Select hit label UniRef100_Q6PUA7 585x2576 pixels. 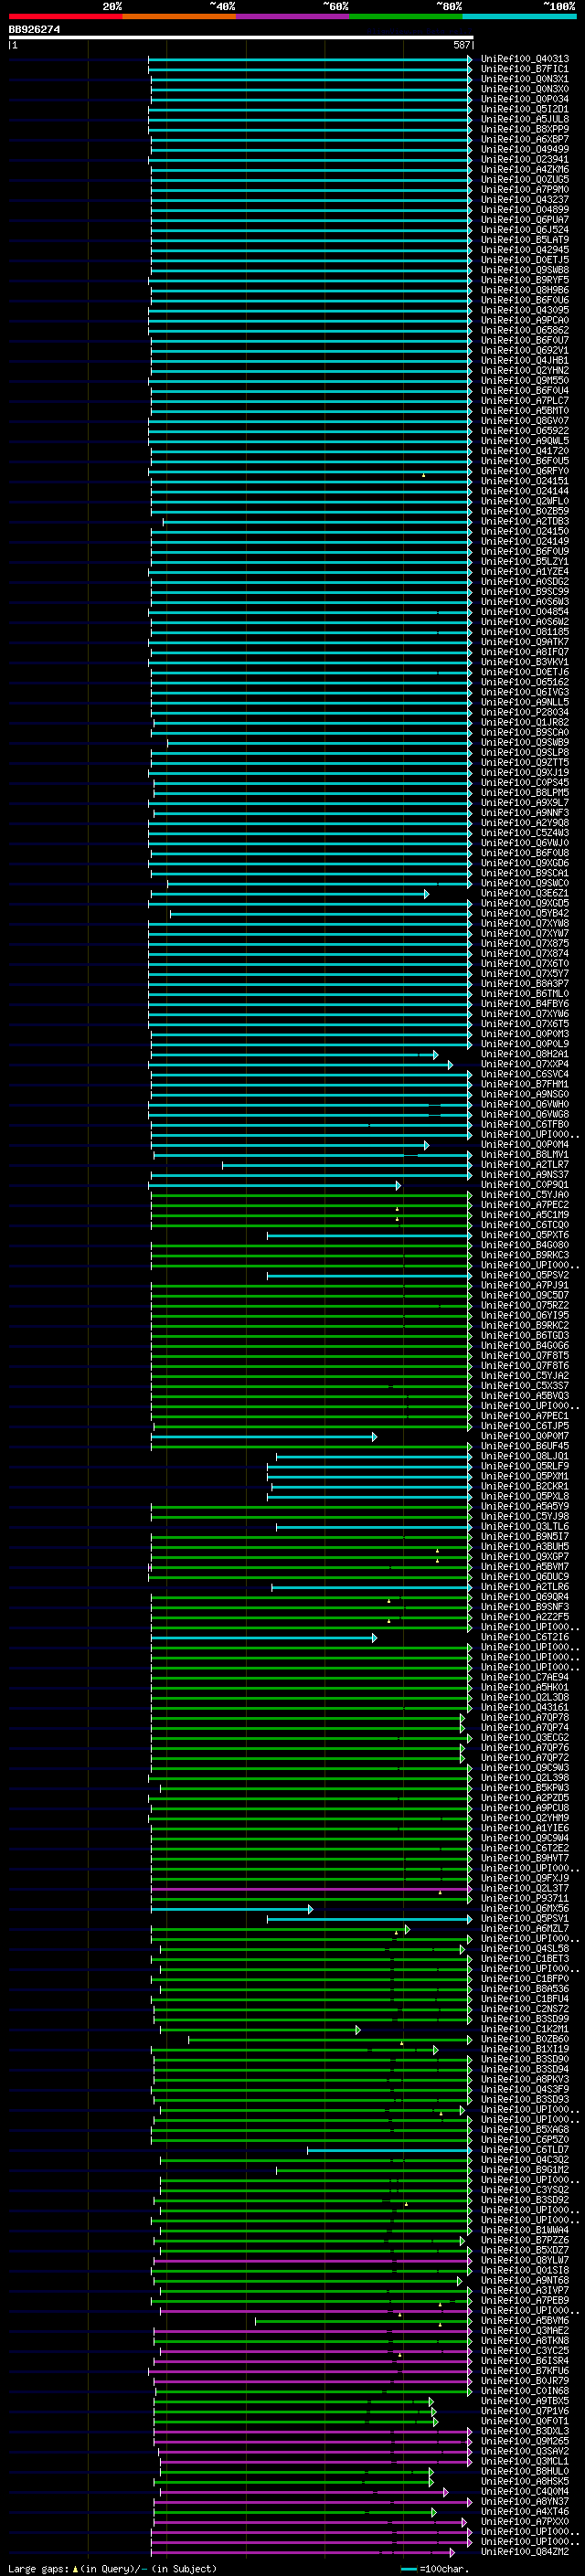[x=525, y=220]
